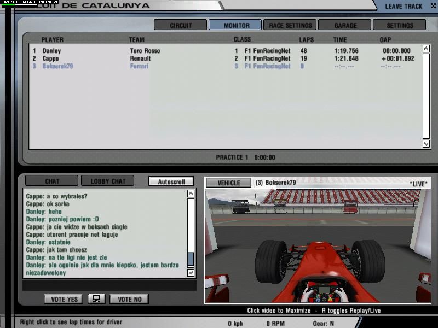Click the chat scrollbar thumb
The image size is (438, 328).
[191, 259]
